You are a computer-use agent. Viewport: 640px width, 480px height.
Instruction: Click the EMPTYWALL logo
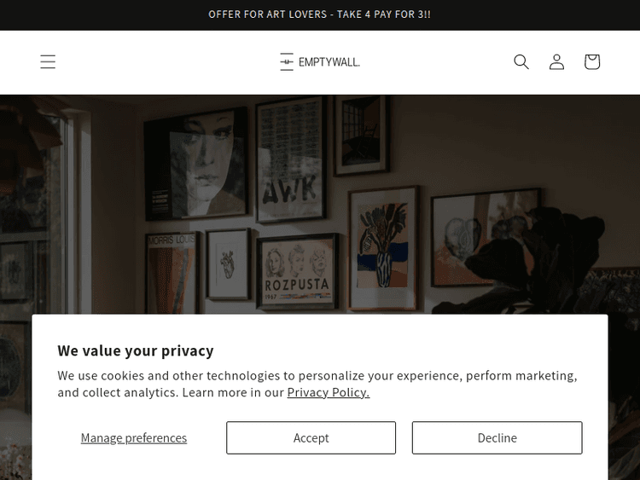[320, 62]
